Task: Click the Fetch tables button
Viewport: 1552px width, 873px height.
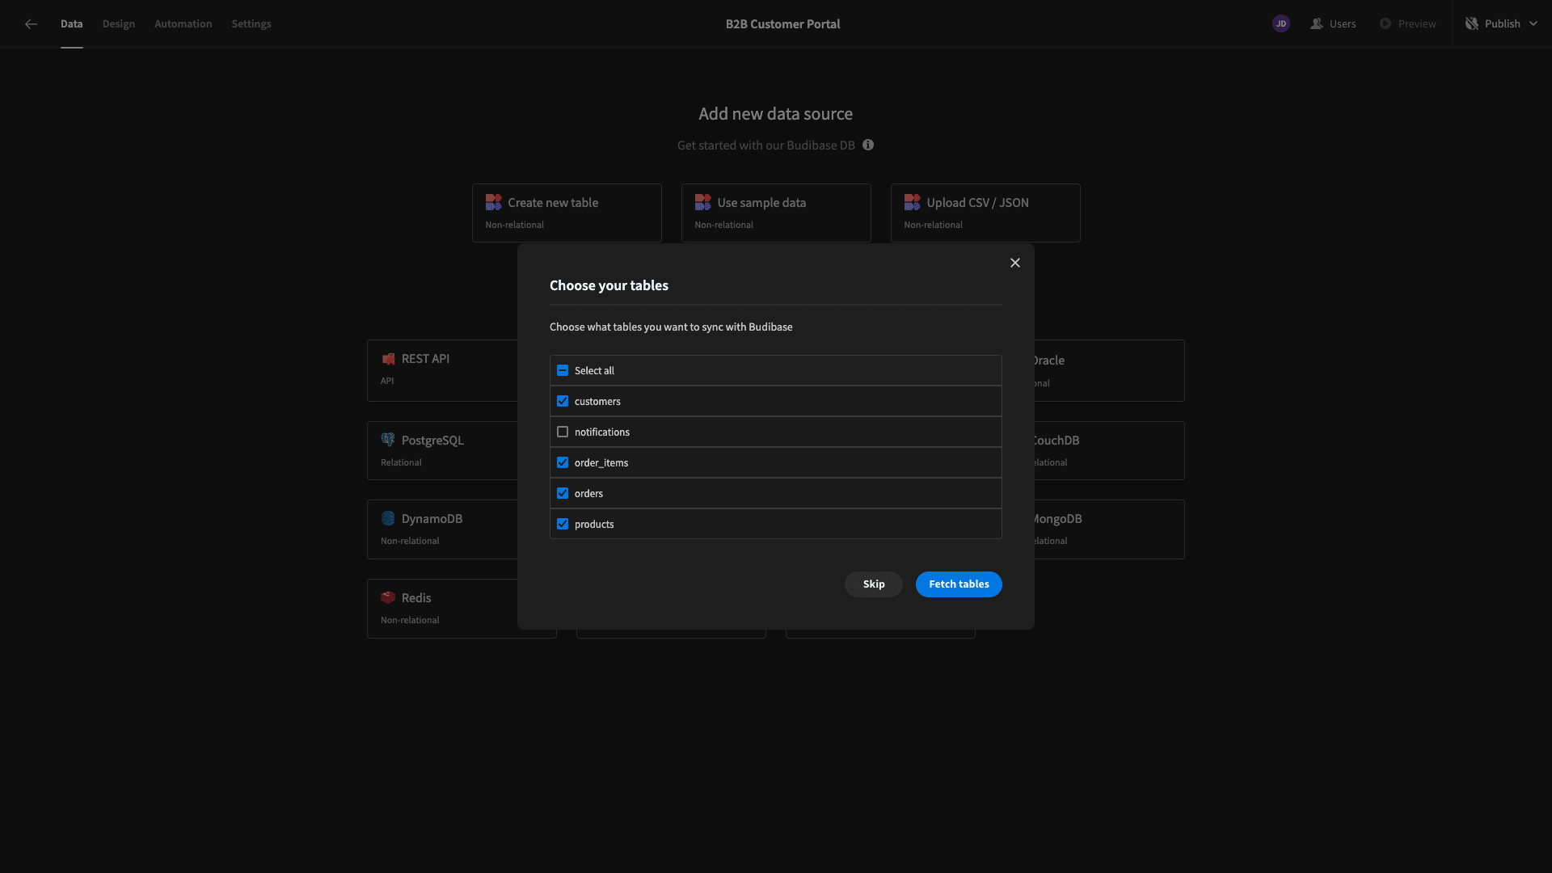Action: tap(959, 584)
